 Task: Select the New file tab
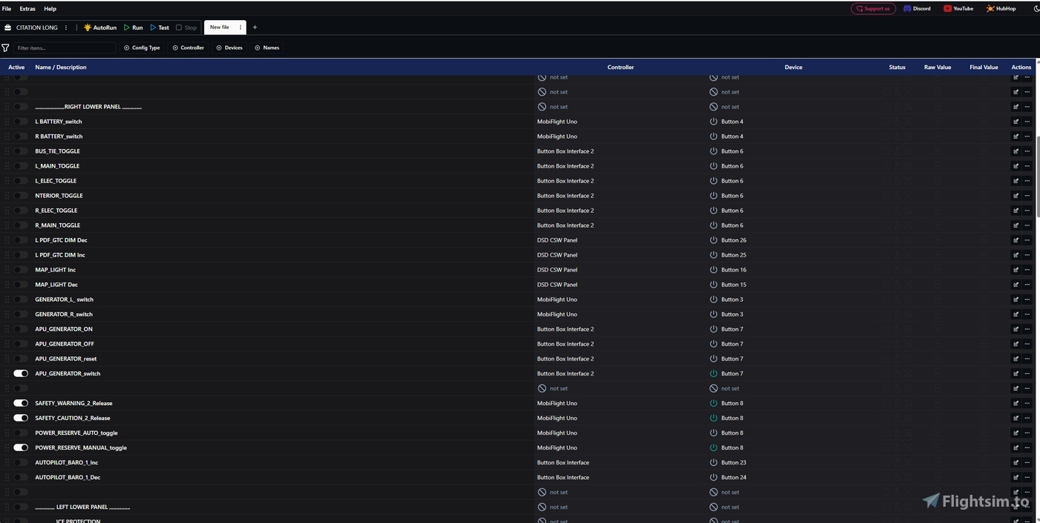pyautogui.click(x=219, y=27)
